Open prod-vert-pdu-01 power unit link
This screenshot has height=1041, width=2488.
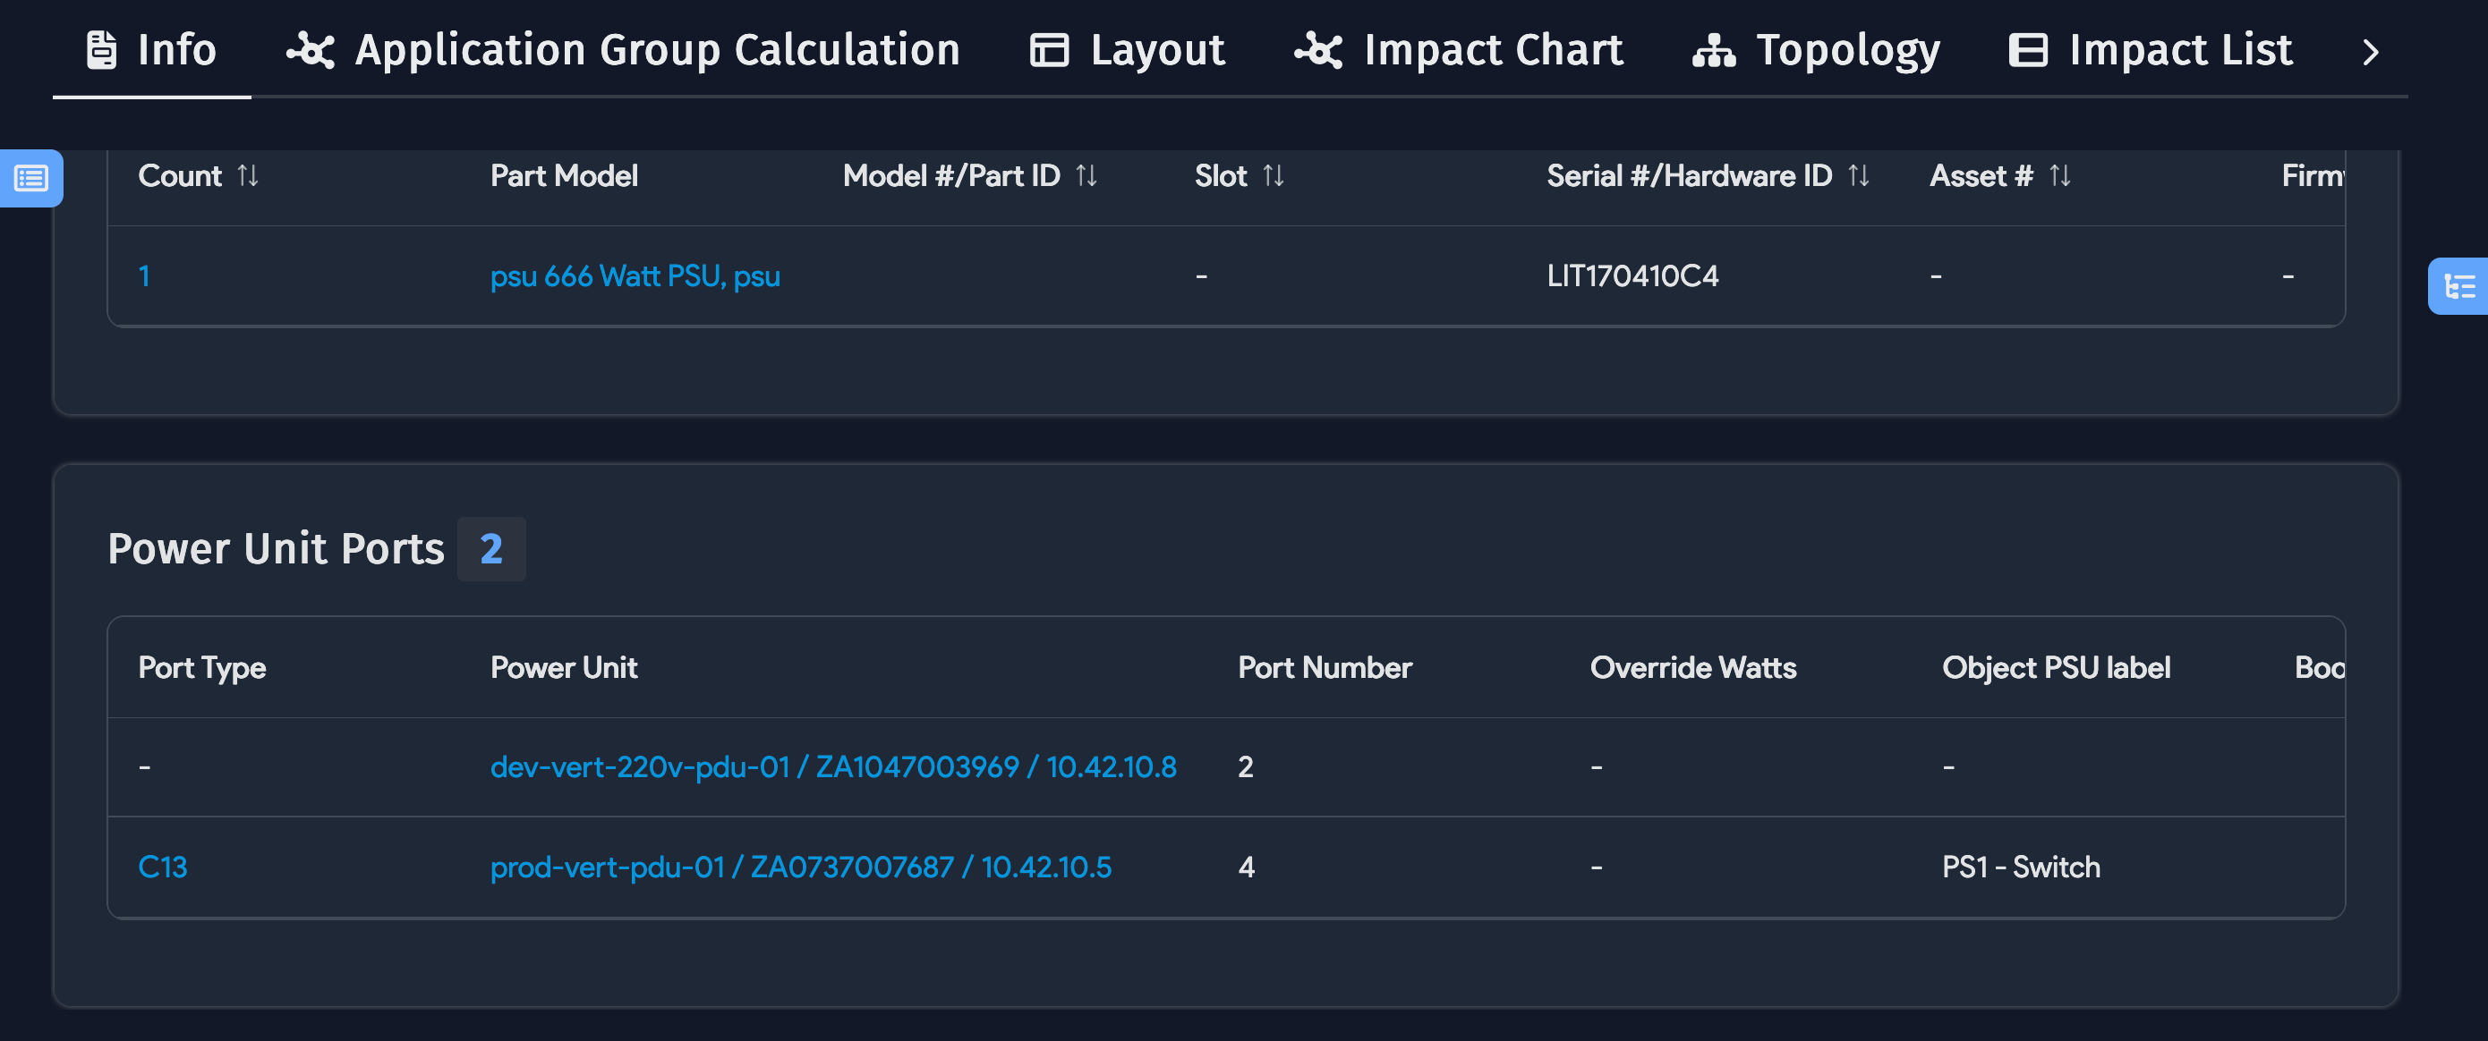pos(801,867)
